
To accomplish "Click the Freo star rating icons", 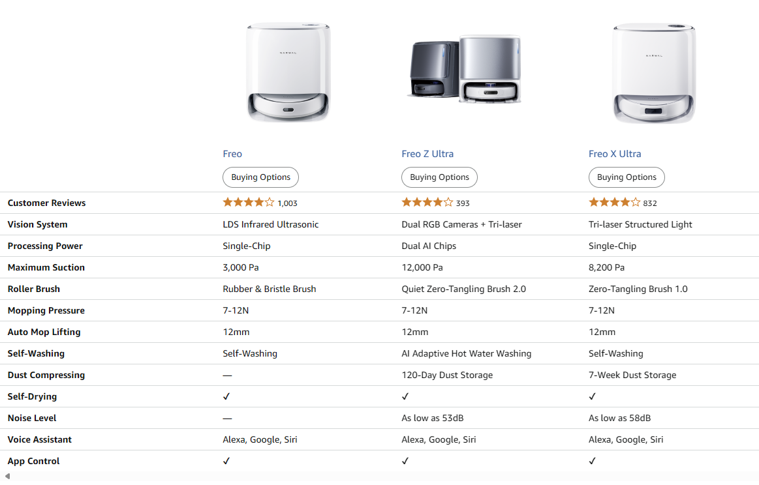I will (x=248, y=203).
